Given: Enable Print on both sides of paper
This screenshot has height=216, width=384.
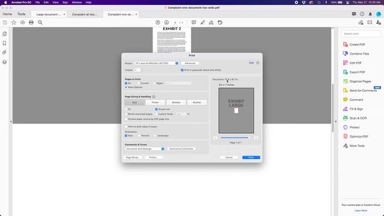Looking at the screenshot, I should click(126, 127).
